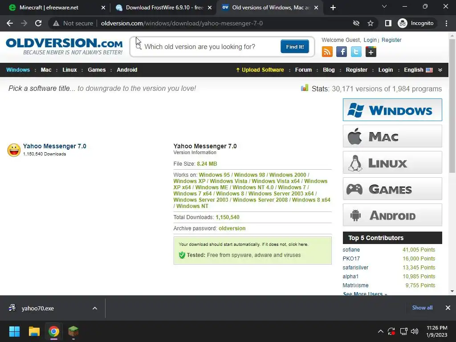This screenshot has height=342, width=456.
Task: Click the page vertical scrollbar thumb
Action: click(x=452, y=106)
